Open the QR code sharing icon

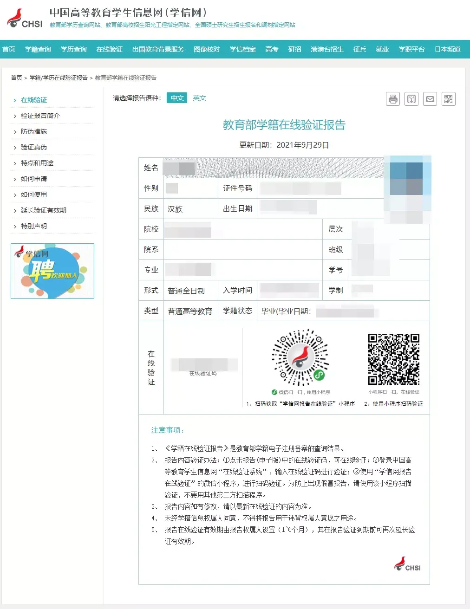click(x=448, y=98)
